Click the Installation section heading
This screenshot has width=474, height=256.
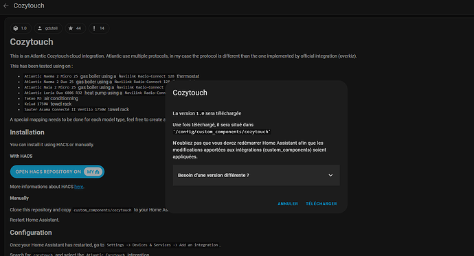click(27, 132)
